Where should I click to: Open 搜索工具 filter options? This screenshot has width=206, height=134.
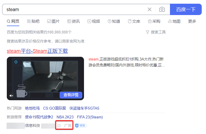[156, 32]
